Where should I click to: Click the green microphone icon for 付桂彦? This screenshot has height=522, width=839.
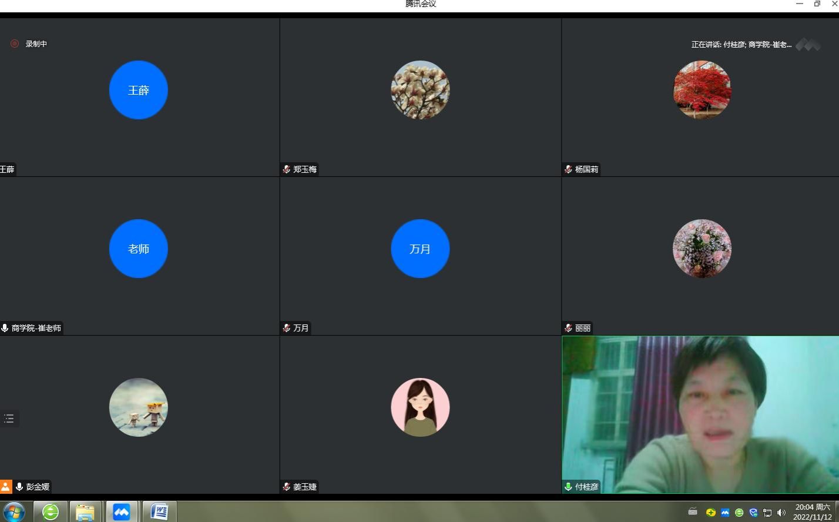[x=568, y=487]
